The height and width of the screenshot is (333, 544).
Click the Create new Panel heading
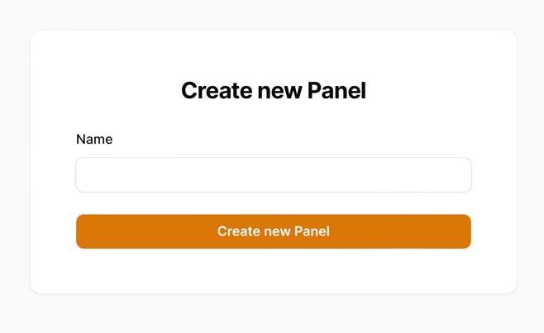273,91
